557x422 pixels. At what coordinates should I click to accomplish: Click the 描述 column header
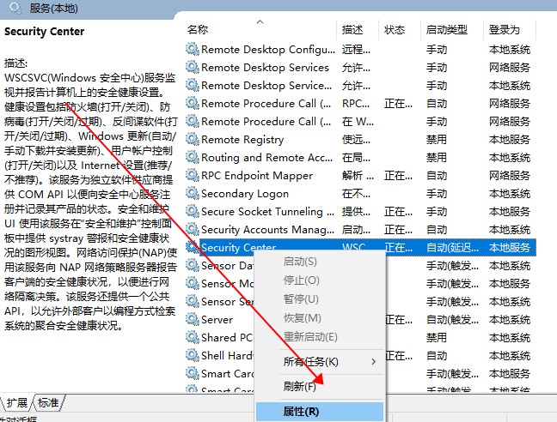click(x=352, y=30)
